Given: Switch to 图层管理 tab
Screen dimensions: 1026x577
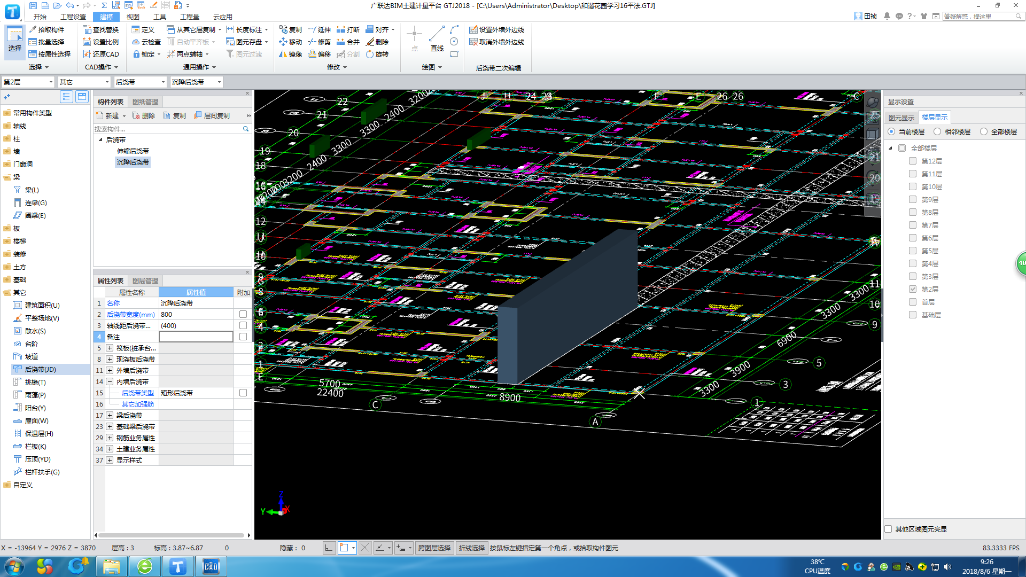Looking at the screenshot, I should [x=145, y=280].
